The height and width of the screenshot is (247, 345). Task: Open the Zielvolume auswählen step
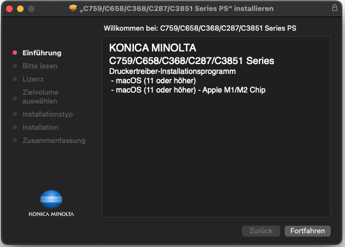pyautogui.click(x=40, y=97)
